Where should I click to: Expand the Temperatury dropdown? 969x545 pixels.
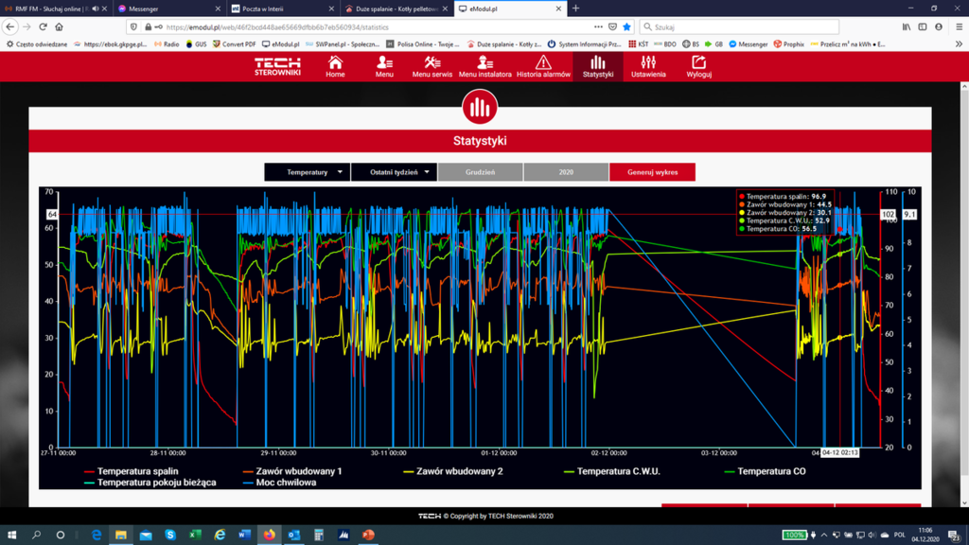(307, 172)
